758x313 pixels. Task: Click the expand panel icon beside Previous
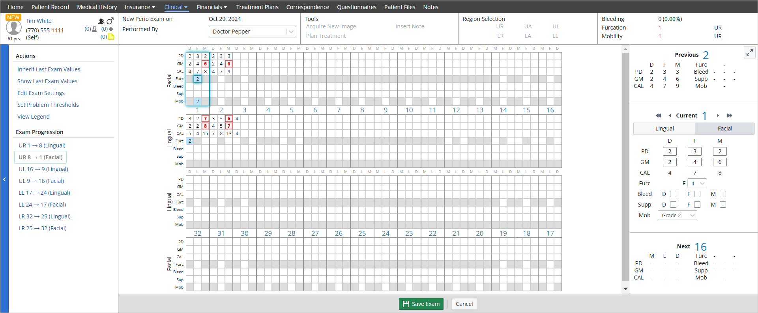tap(749, 52)
